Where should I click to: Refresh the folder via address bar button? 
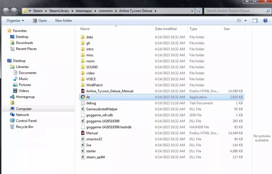[199, 11]
